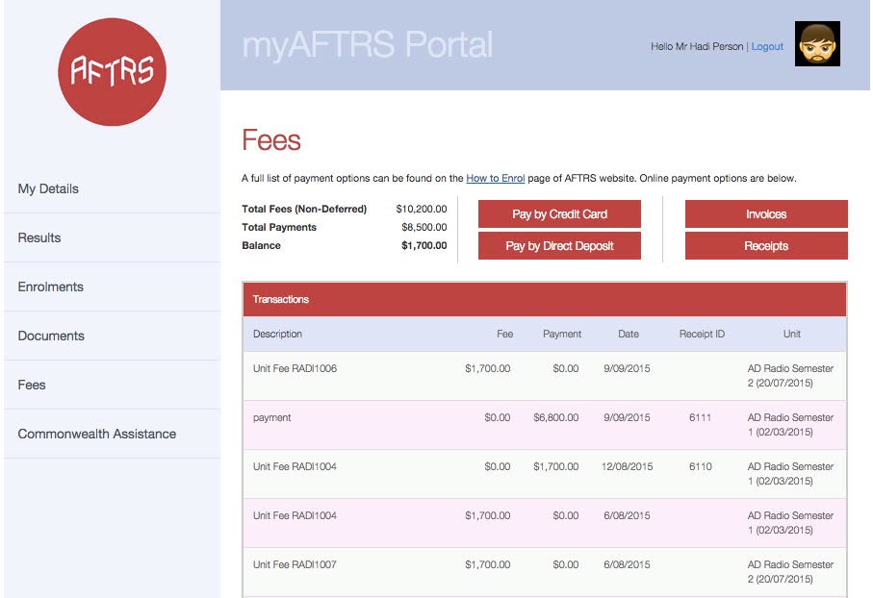Click the Total Fees (Non-Deferred) label
The image size is (873, 598).
click(x=304, y=209)
